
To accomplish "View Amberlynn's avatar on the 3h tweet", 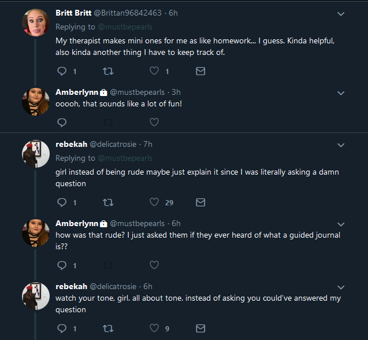I will point(36,102).
